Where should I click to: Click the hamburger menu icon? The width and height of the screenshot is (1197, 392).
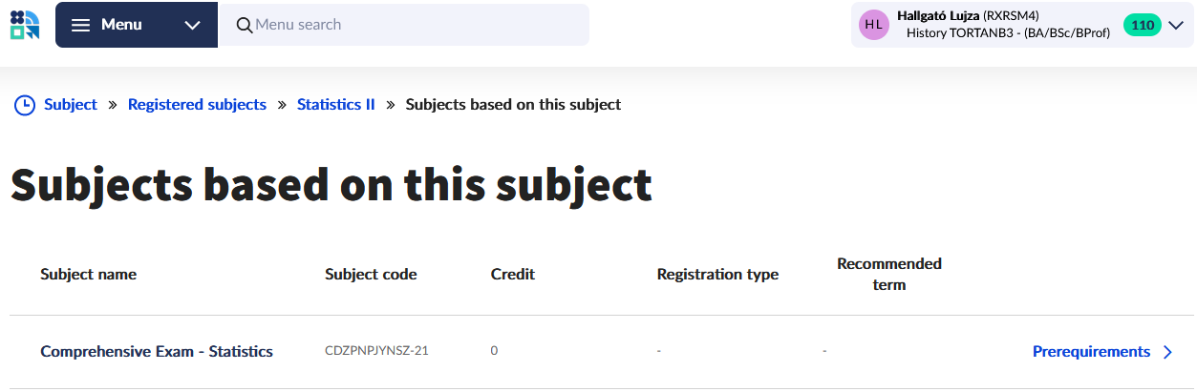point(81,25)
